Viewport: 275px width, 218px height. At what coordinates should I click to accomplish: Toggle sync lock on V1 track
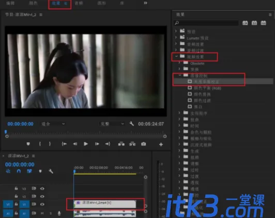click(34, 204)
